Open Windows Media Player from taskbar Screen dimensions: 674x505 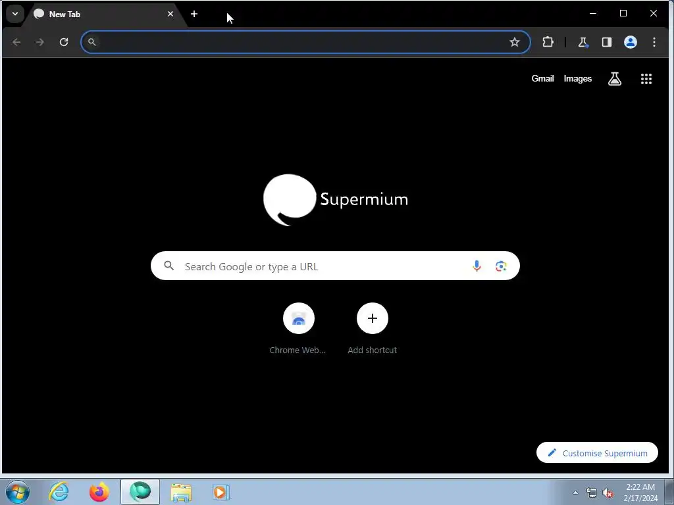click(220, 492)
